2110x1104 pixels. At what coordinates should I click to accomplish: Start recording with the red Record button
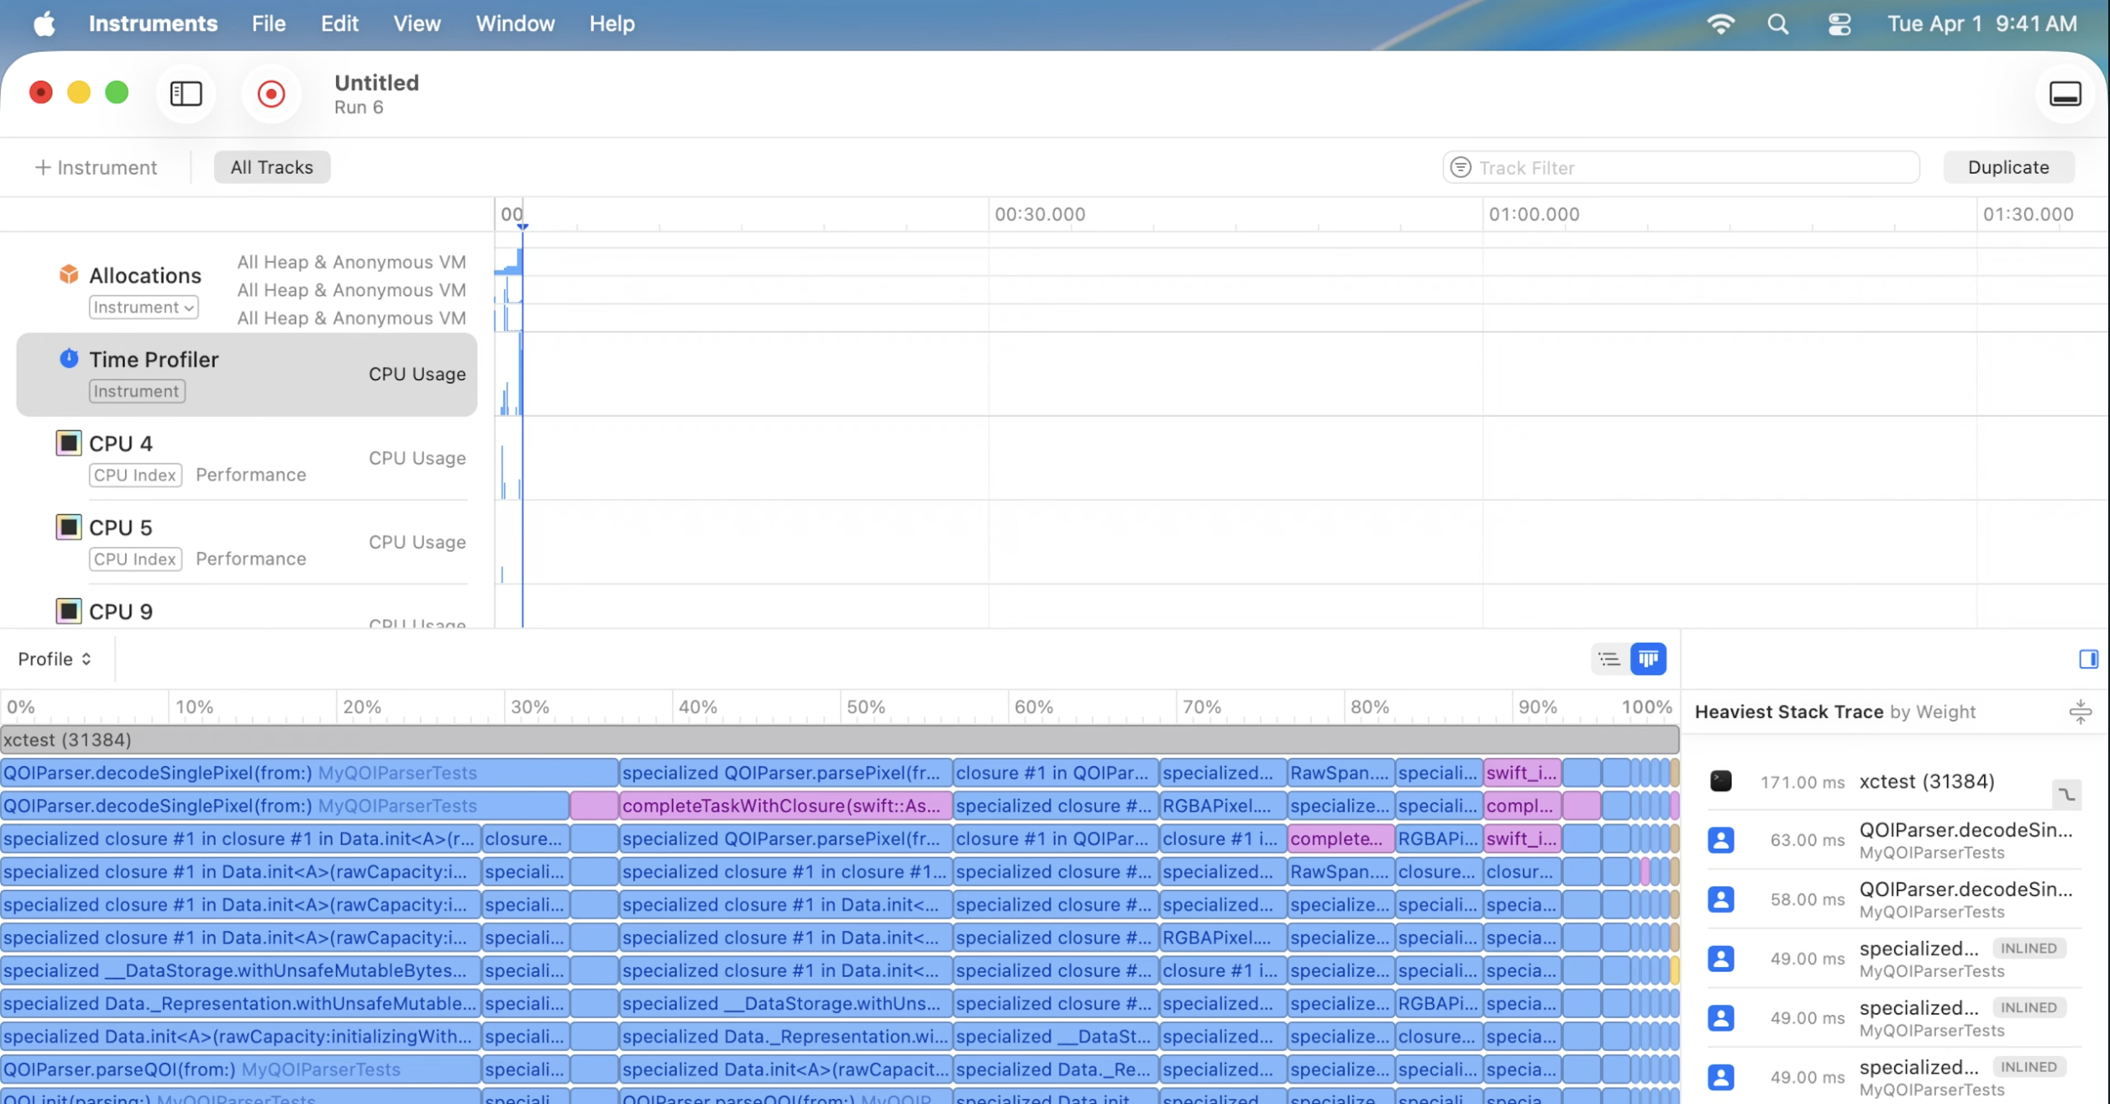[x=270, y=93]
